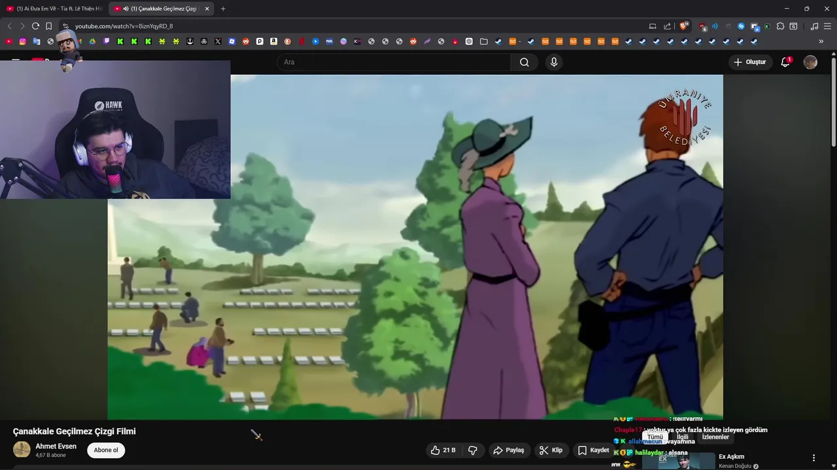Viewport: 837px width, 470px height.
Task: Close the Çanakkale Geçilmez tab
Action: point(207,8)
